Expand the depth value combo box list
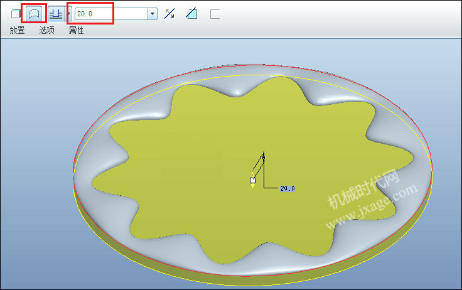462x290 pixels. [153, 14]
